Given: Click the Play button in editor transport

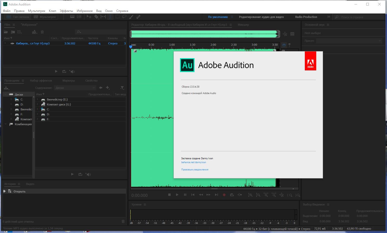Looking at the screenshot, I should click(x=177, y=195).
